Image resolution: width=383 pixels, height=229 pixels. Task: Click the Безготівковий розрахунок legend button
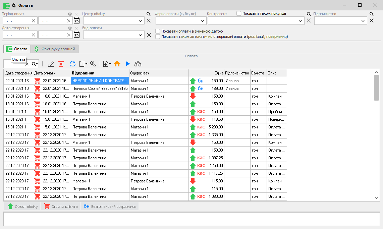coord(110,207)
